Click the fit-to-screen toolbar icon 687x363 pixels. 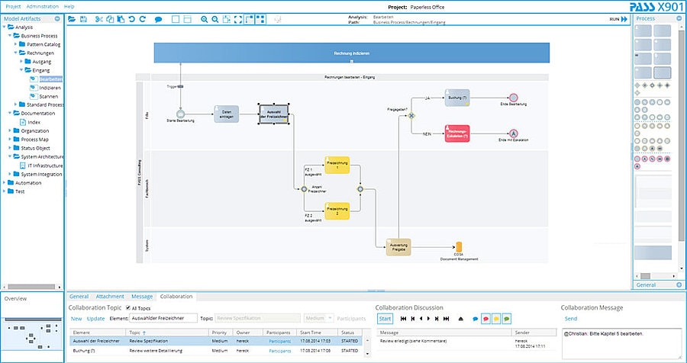pos(236,18)
